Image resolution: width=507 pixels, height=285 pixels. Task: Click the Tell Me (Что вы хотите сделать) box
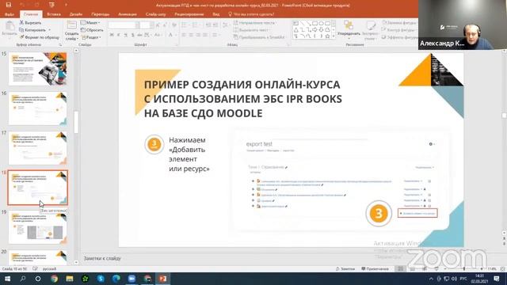pos(251,14)
